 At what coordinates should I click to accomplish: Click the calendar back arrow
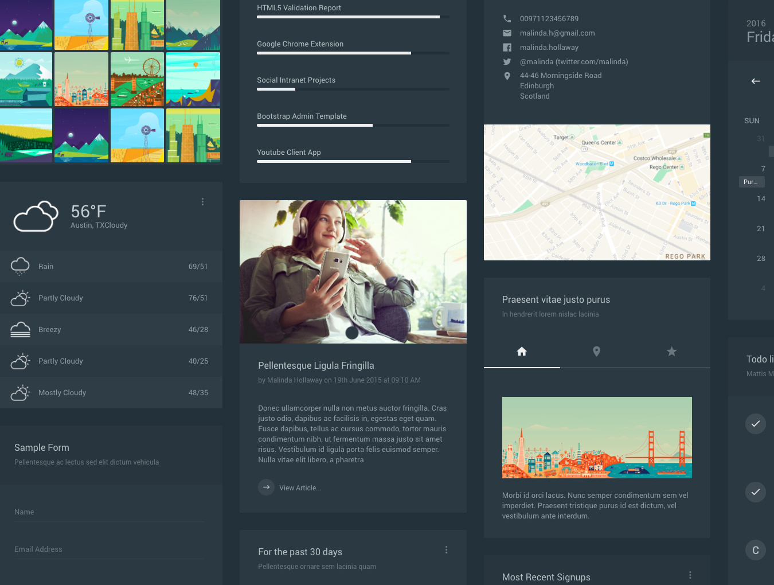(756, 81)
